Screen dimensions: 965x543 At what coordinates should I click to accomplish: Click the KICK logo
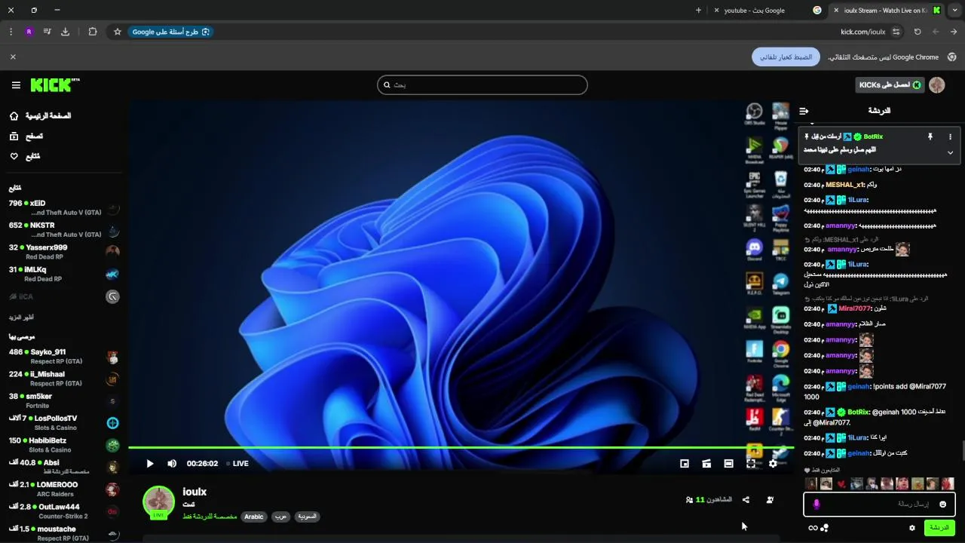[x=55, y=85]
